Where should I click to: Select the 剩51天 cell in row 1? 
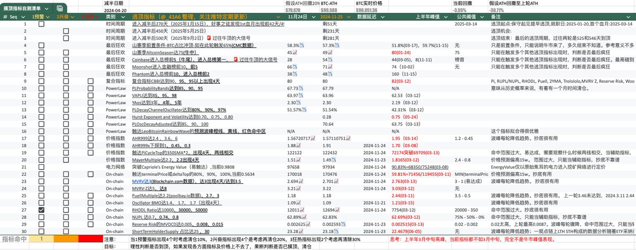click(335, 24)
